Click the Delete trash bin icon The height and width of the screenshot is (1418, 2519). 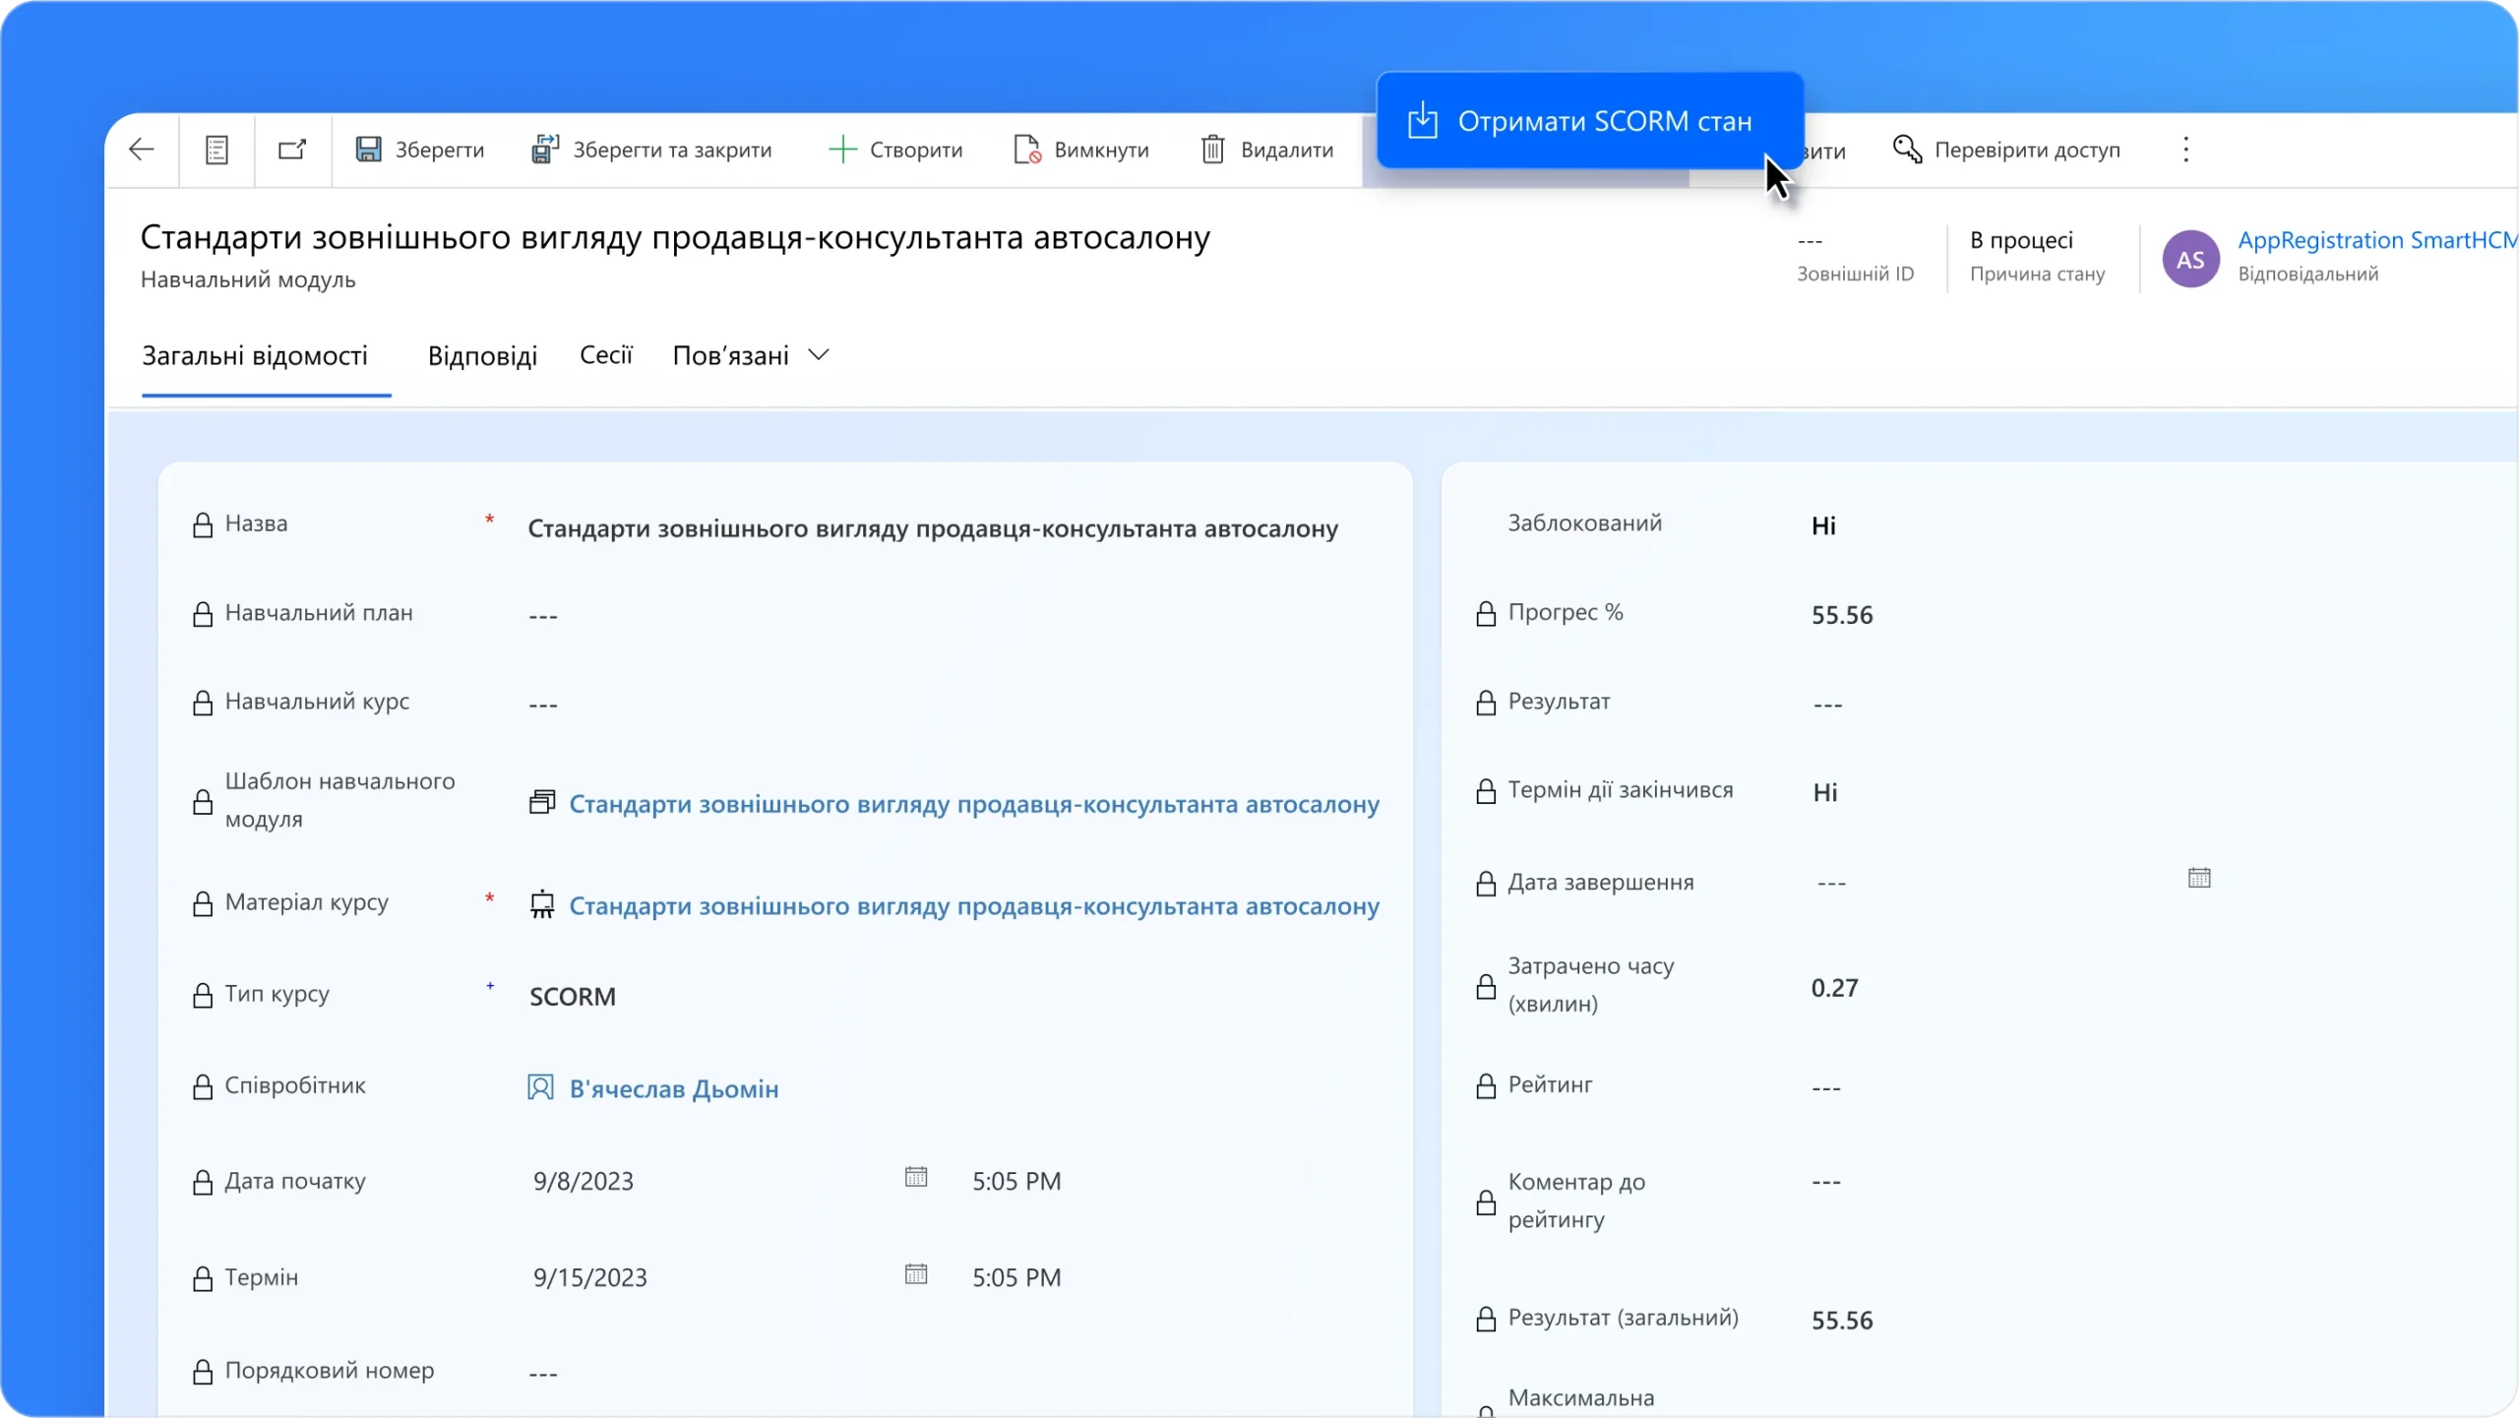pyautogui.click(x=1213, y=150)
